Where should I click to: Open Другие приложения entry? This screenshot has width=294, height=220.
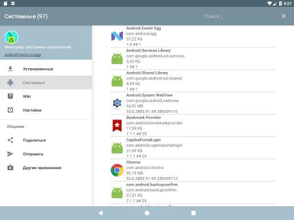point(46,168)
